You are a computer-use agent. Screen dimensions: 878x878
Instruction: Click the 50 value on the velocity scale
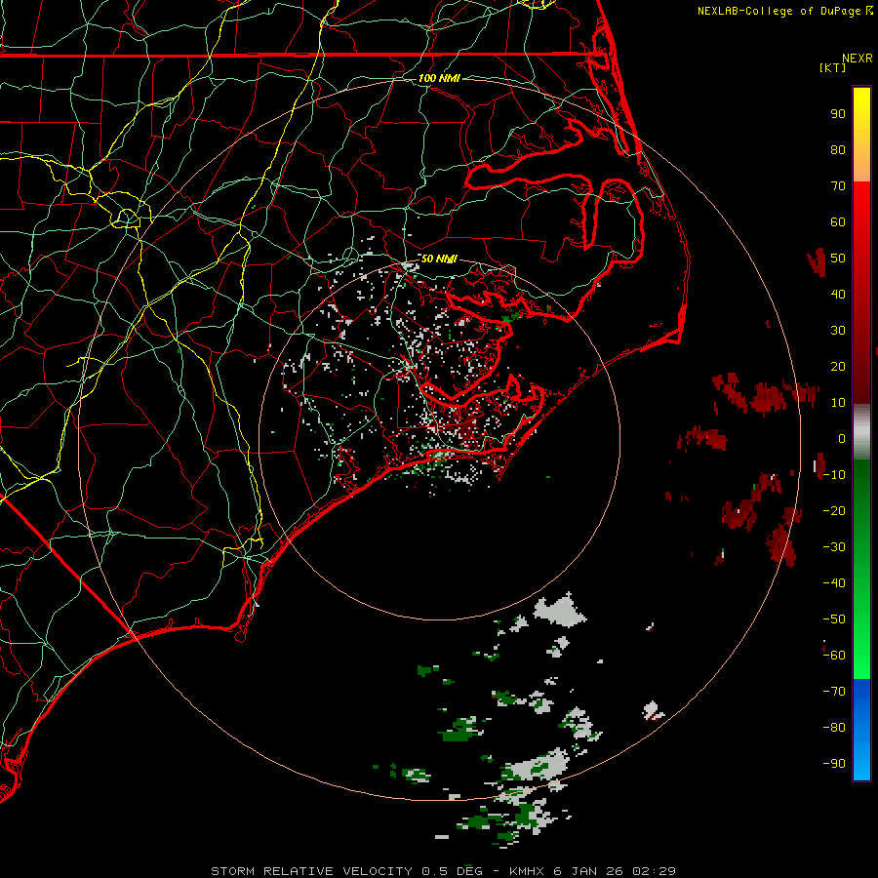[x=838, y=259]
